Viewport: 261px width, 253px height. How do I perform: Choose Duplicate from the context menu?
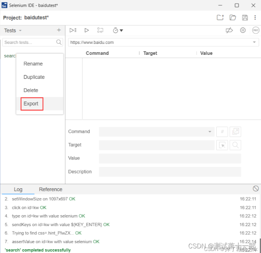click(x=34, y=77)
